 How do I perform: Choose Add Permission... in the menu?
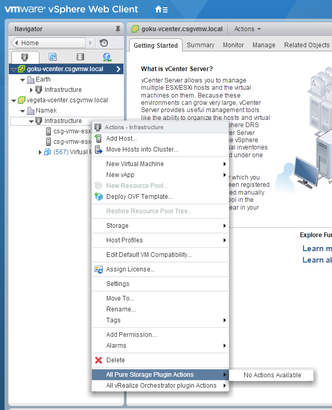click(x=160, y=335)
